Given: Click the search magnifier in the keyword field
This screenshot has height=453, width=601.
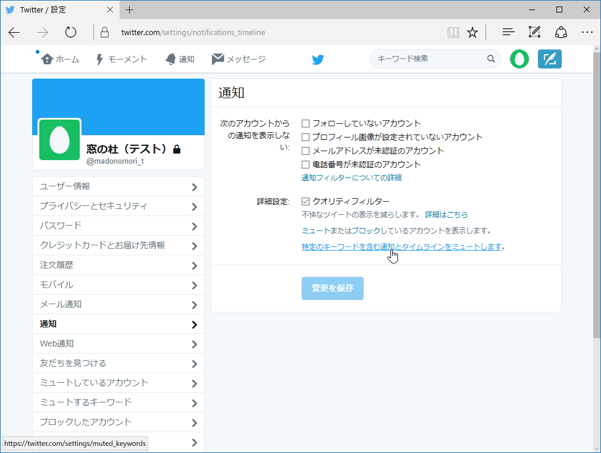Looking at the screenshot, I should point(491,59).
